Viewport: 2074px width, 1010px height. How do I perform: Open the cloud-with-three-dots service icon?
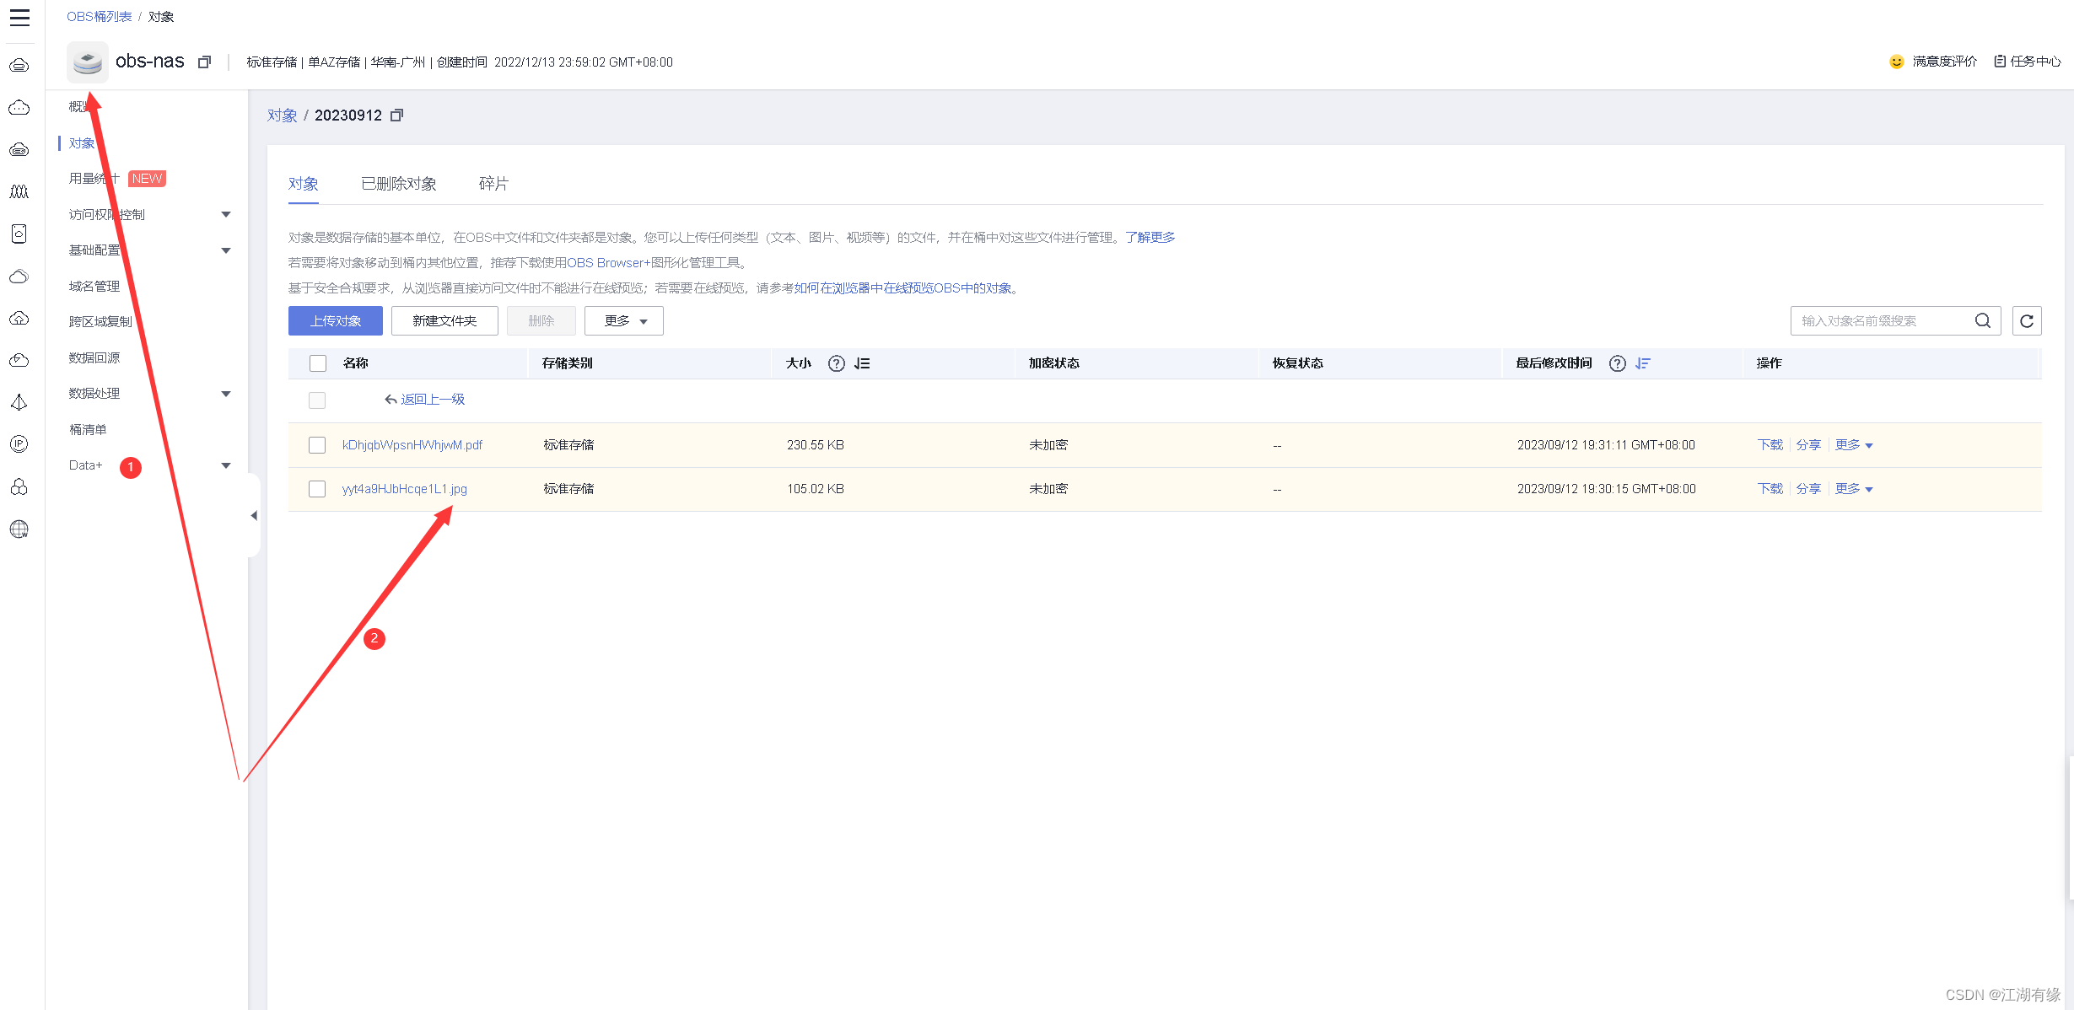(x=19, y=108)
